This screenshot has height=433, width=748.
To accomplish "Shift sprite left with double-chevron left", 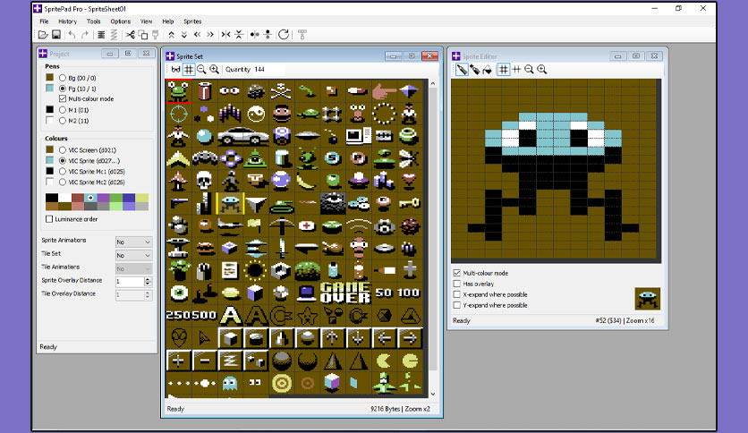I will click(x=197, y=34).
